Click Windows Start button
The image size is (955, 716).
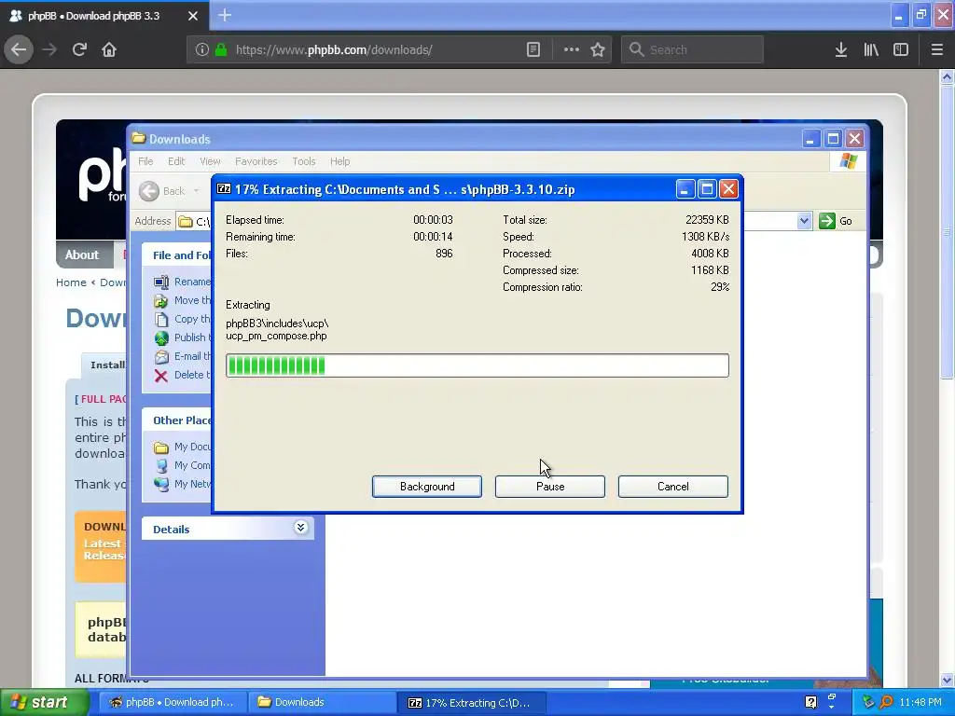(45, 702)
